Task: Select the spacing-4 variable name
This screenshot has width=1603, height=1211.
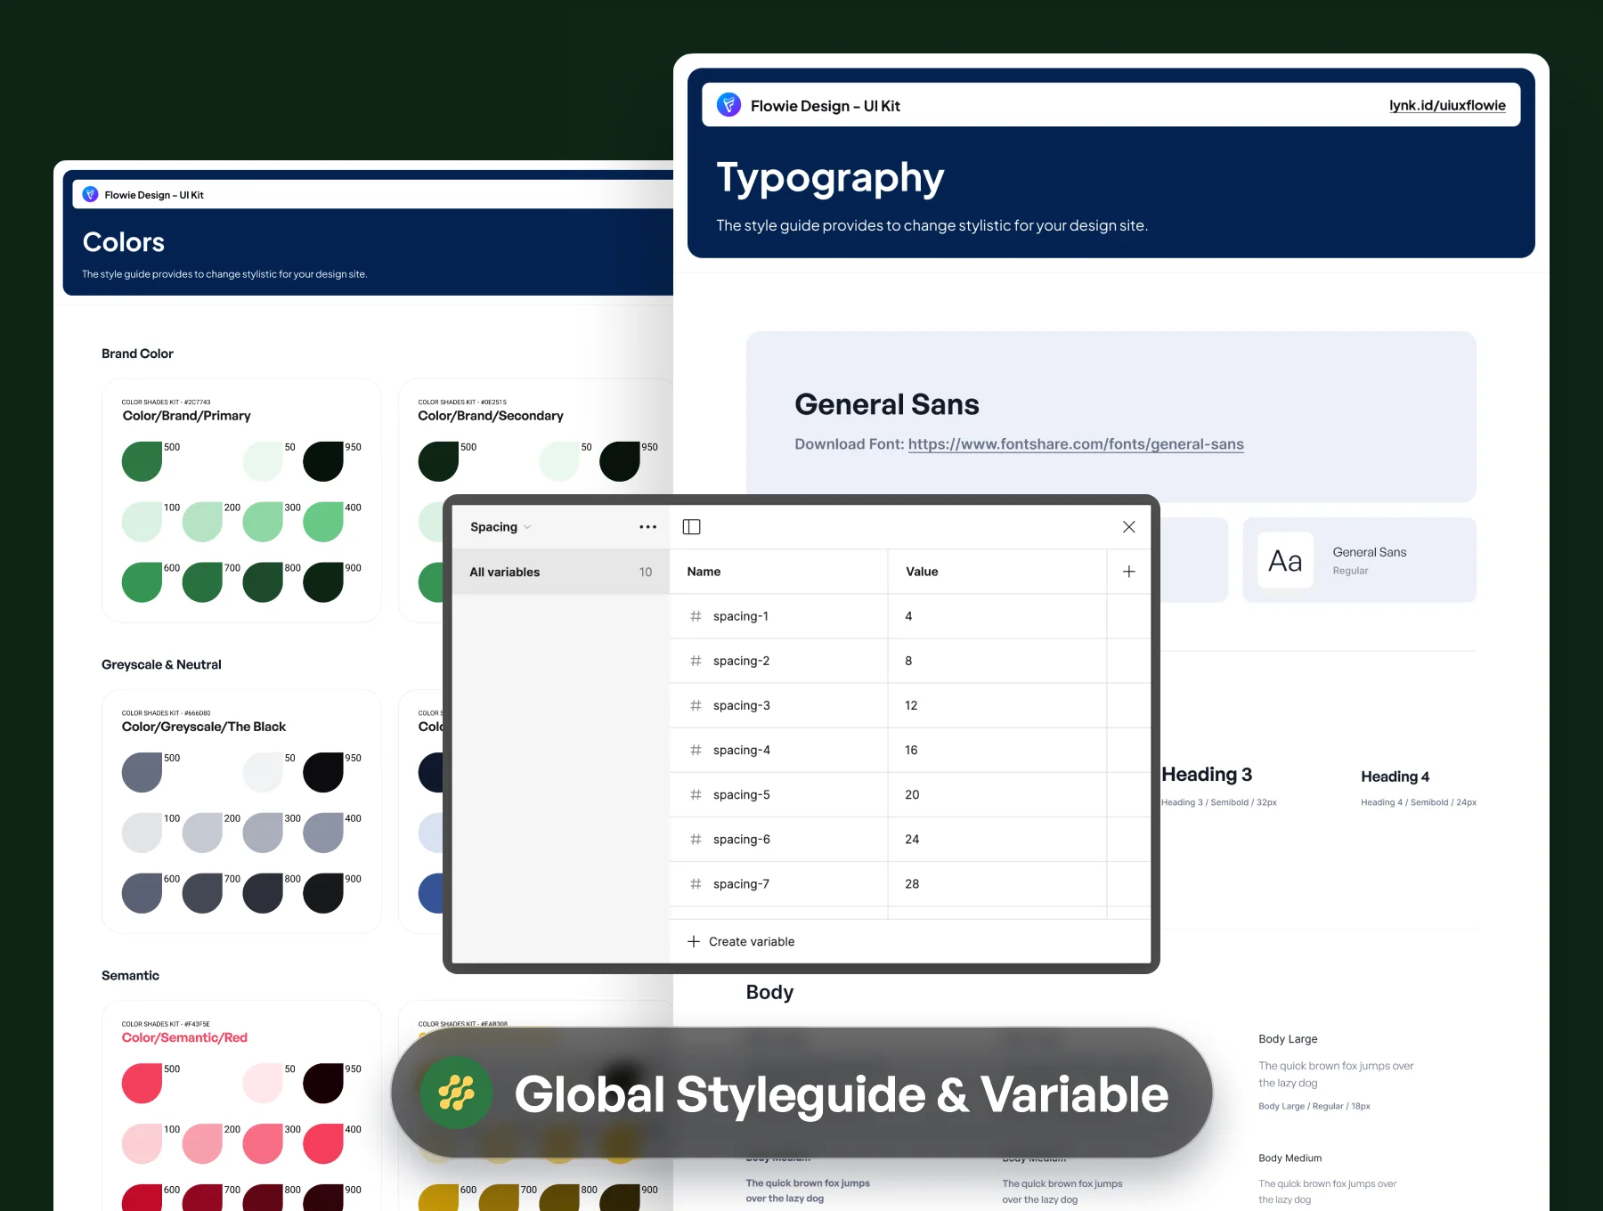Action: pos(741,750)
